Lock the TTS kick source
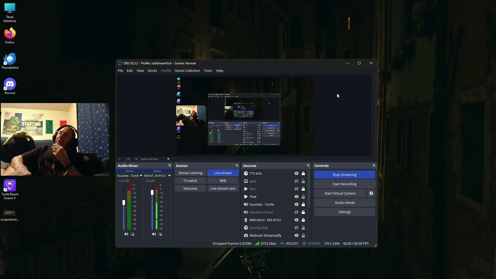This screenshot has width=496, height=279. pos(303,174)
